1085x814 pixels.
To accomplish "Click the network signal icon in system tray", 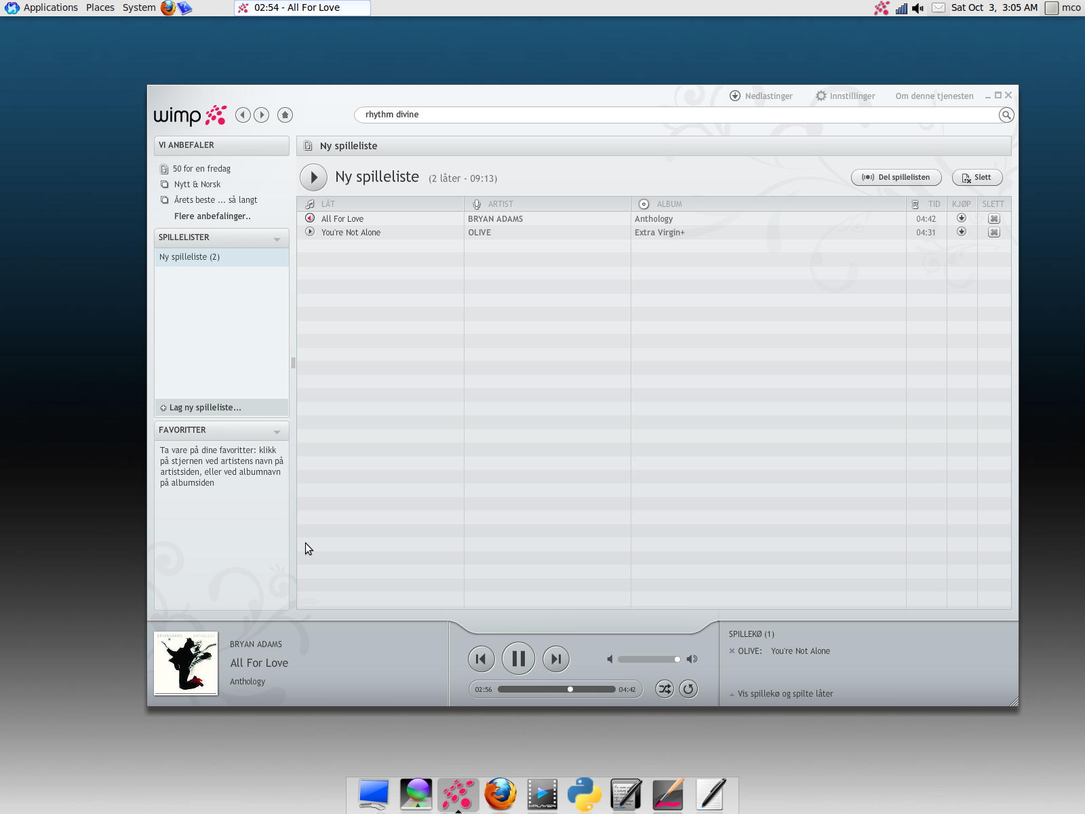I will (901, 8).
